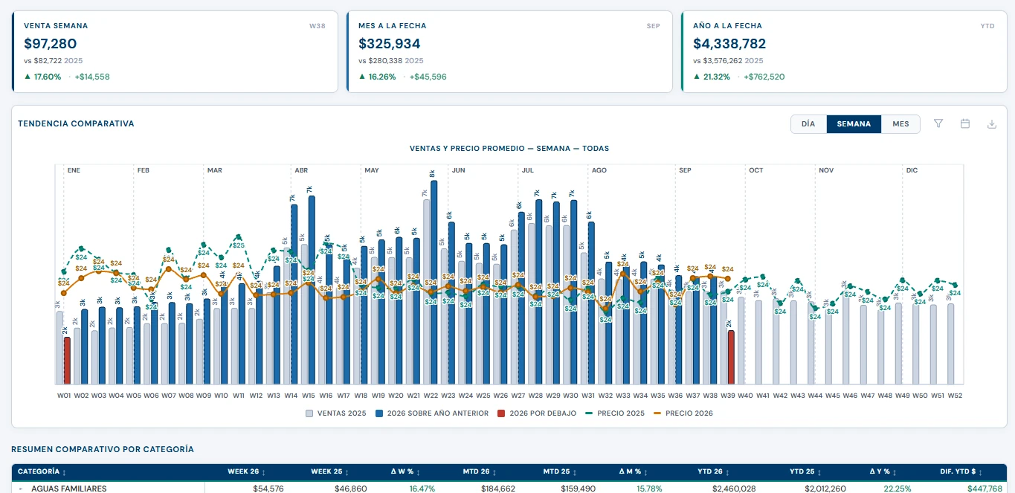Click the $2,460,028 YTD 26 cell
The image size is (1015, 493).
pyautogui.click(x=734, y=489)
